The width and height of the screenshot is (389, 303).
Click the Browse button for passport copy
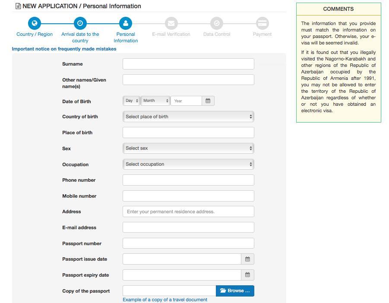235,291
